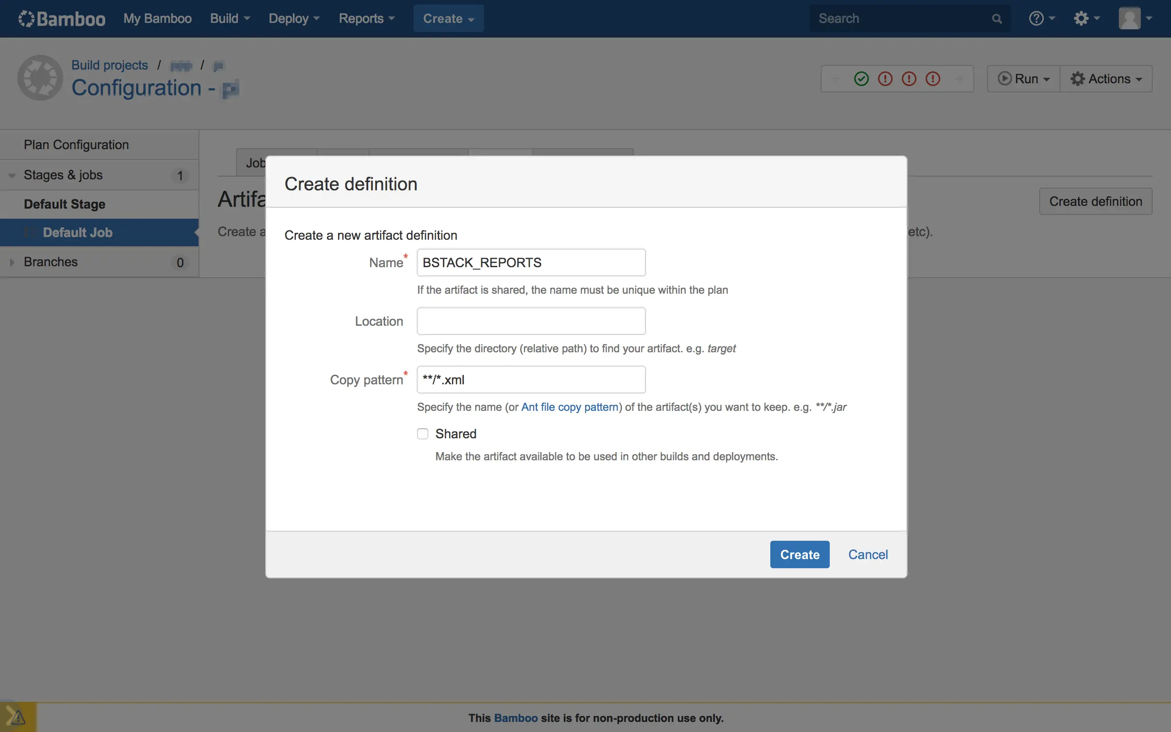Enable the Shared checkbox

423,434
